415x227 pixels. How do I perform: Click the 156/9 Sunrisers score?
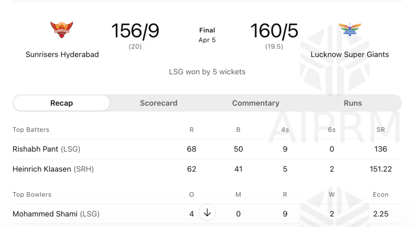[135, 31]
